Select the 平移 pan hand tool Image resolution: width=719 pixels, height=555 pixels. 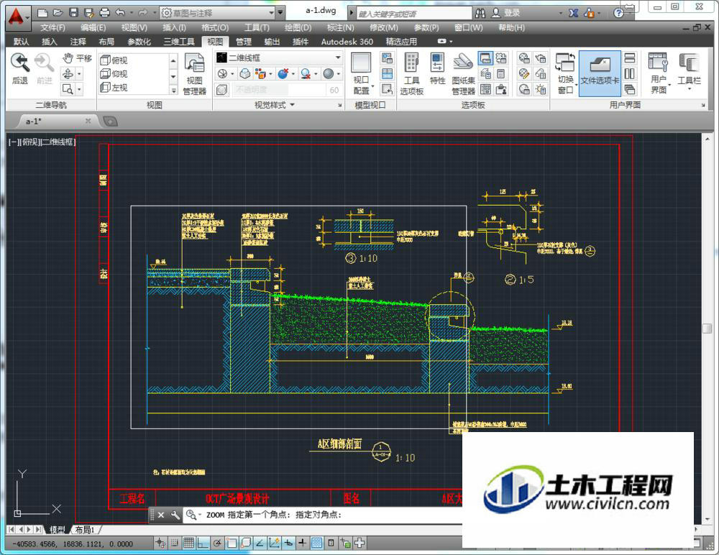click(x=77, y=58)
